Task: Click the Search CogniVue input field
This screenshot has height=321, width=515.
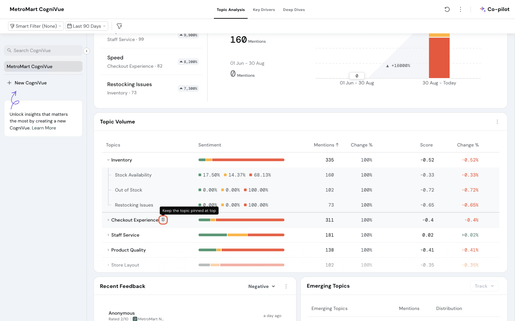Action: tap(43, 50)
